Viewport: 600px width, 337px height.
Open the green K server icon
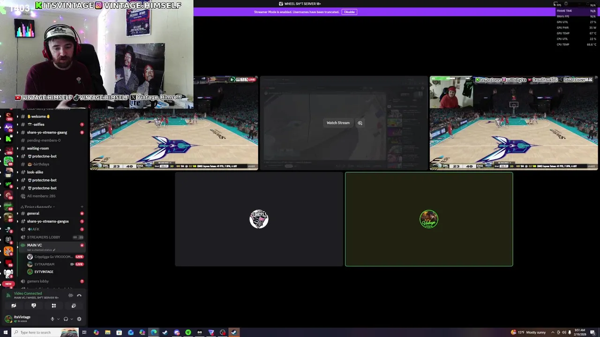coord(8,139)
